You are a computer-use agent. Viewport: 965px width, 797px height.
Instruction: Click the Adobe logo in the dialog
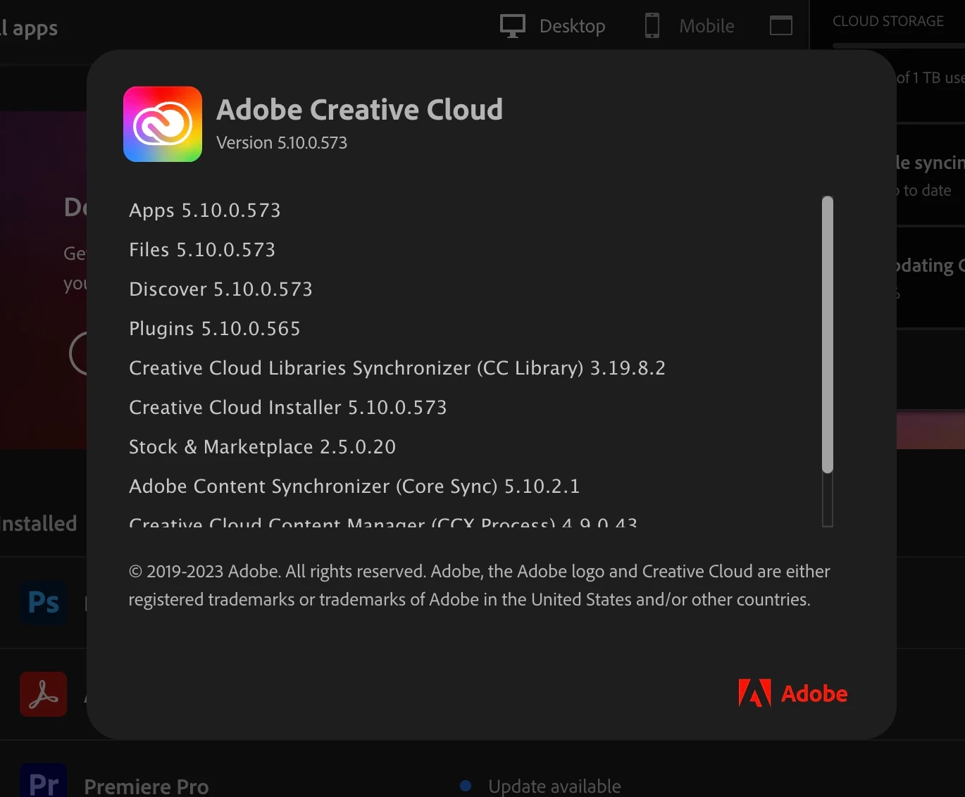pyautogui.click(x=792, y=694)
